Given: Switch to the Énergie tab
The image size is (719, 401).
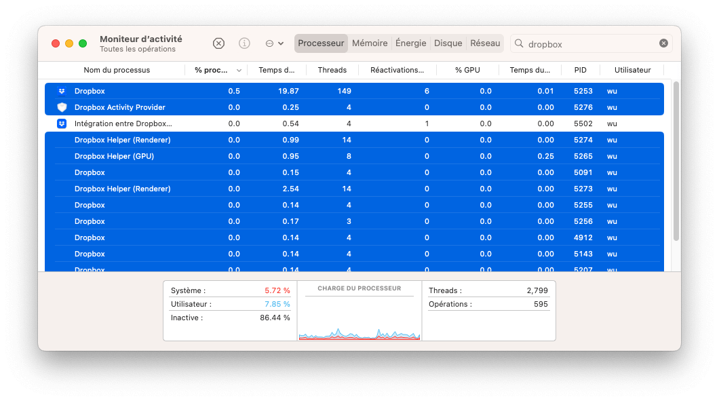Looking at the screenshot, I should click(x=411, y=43).
